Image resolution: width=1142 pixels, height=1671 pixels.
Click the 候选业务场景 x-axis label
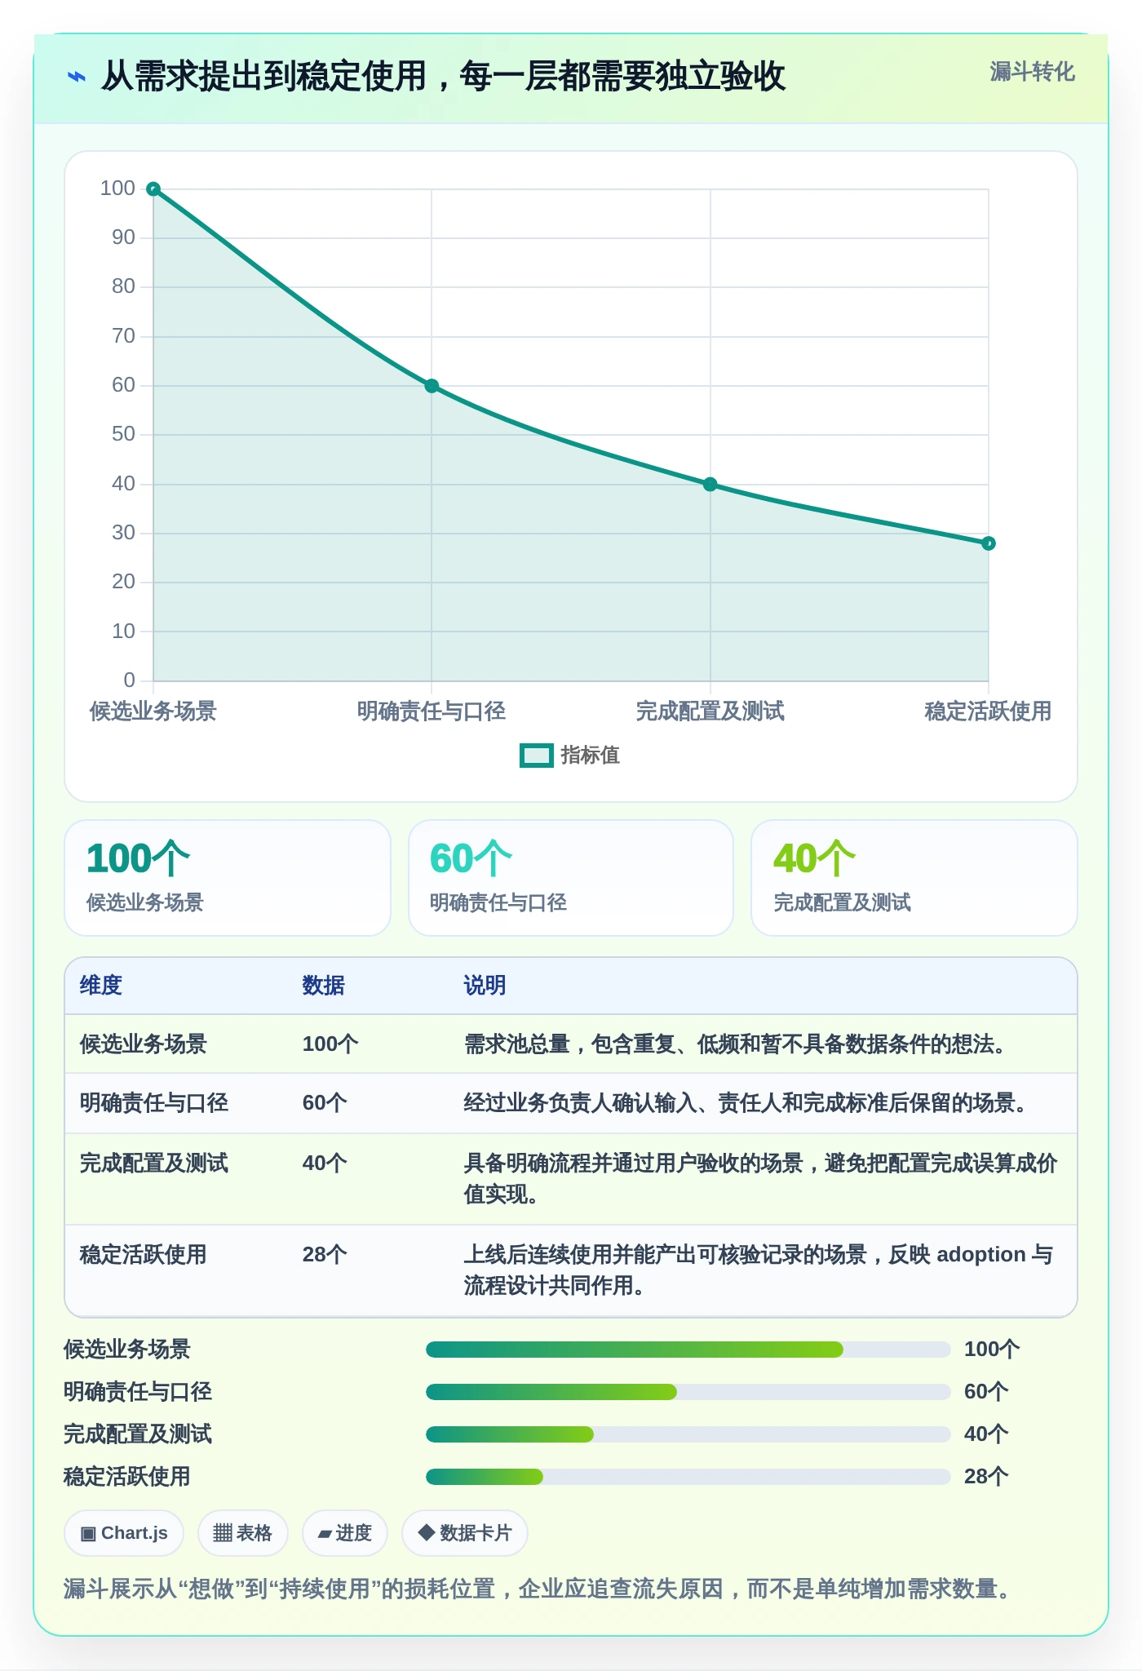click(x=153, y=711)
